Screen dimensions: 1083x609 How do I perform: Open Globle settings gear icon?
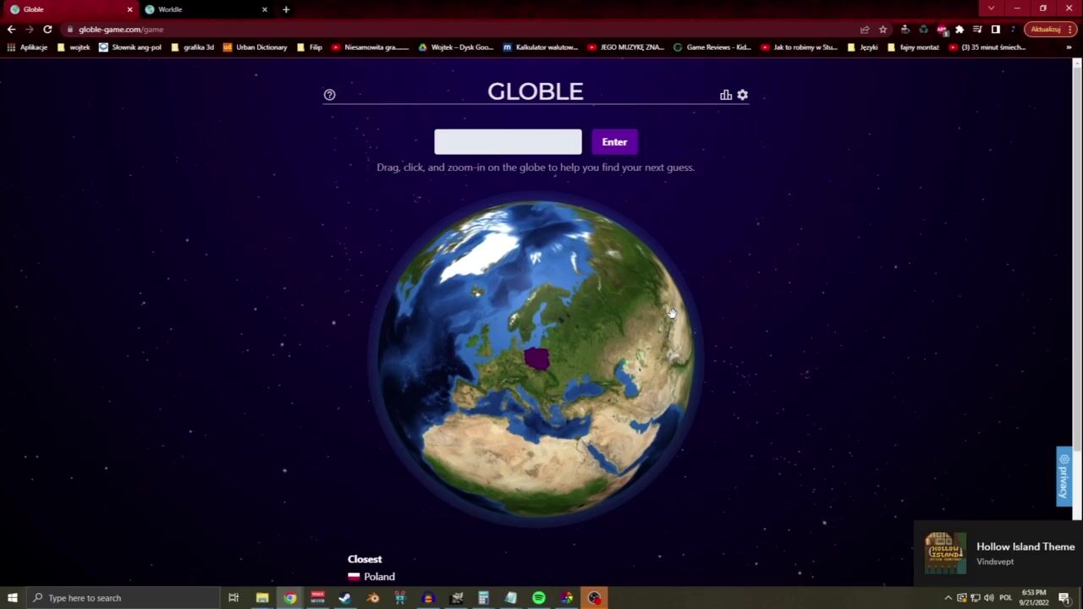(x=743, y=95)
